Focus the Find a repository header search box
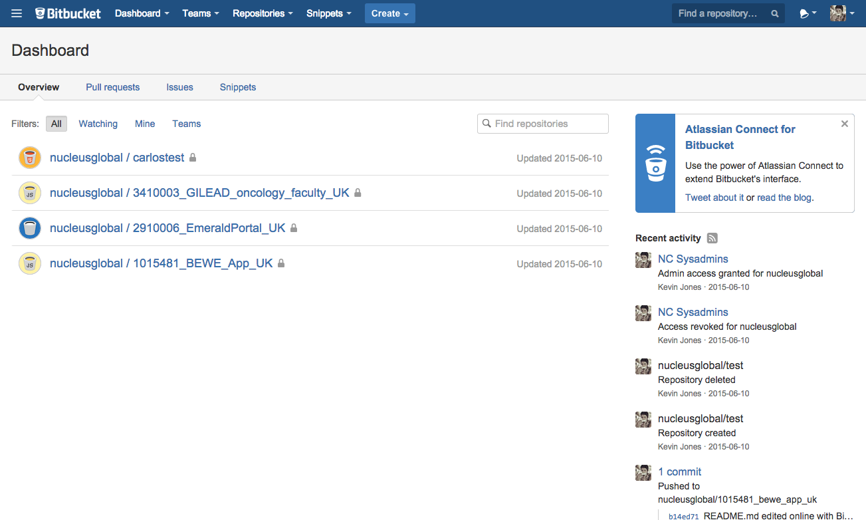The width and height of the screenshot is (866, 520). 728,13
